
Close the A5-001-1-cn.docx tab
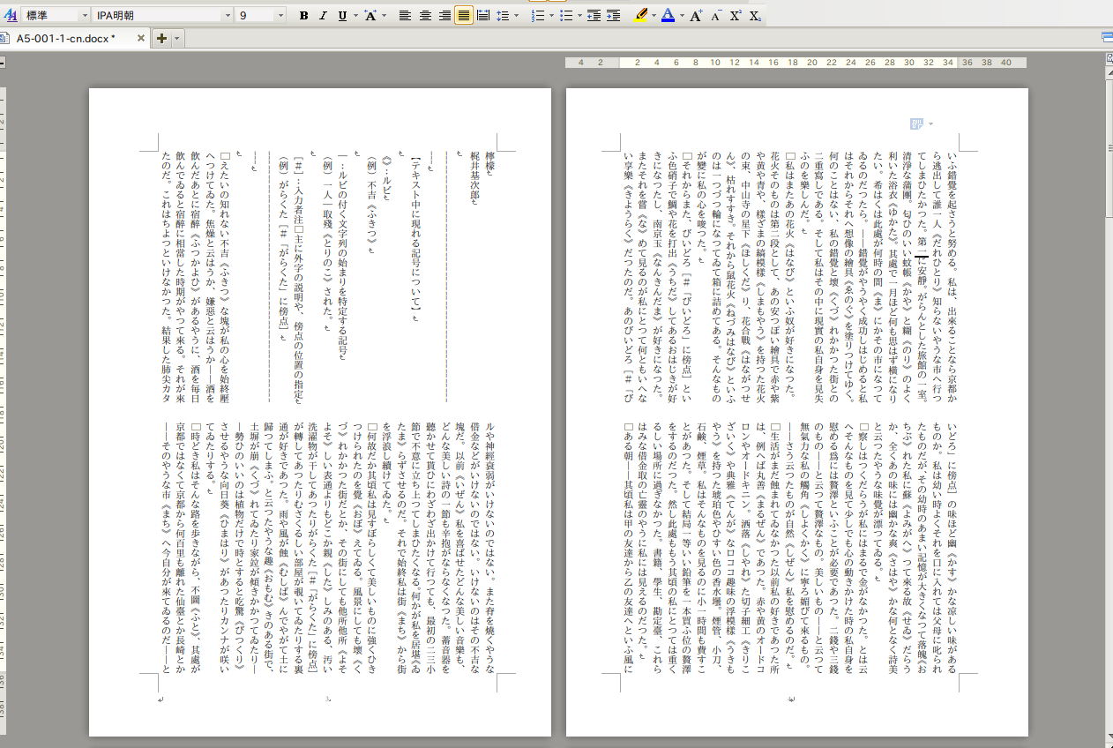139,39
